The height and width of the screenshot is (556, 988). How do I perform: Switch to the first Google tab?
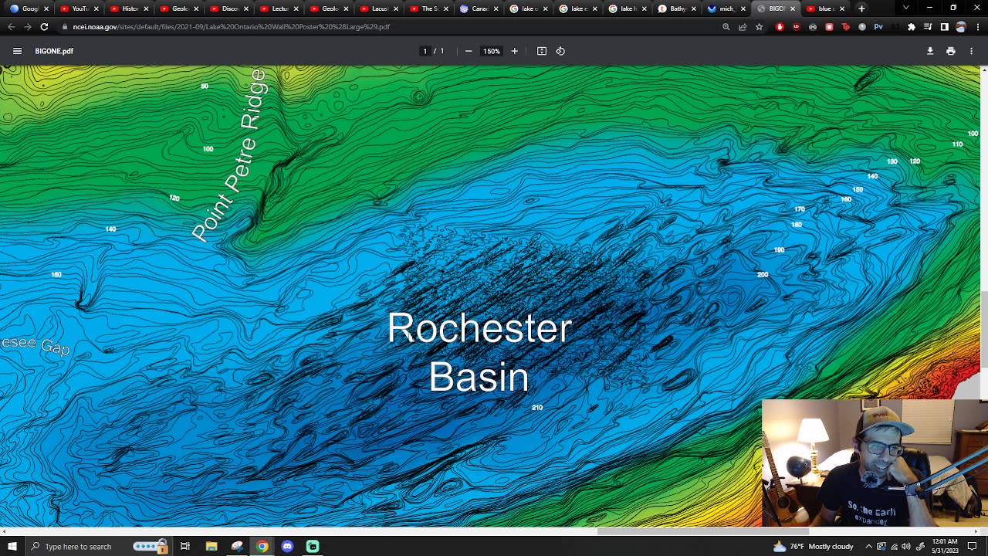pyautogui.click(x=28, y=8)
